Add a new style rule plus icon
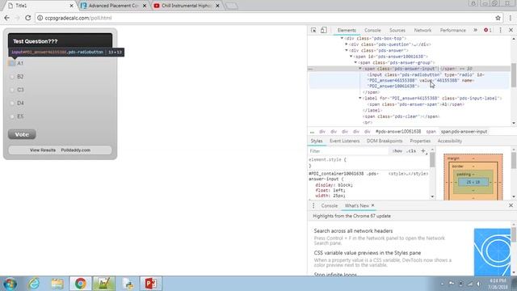 pos(423,151)
